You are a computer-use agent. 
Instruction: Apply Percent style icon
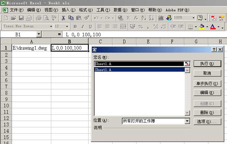pyautogui.click(x=140, y=27)
